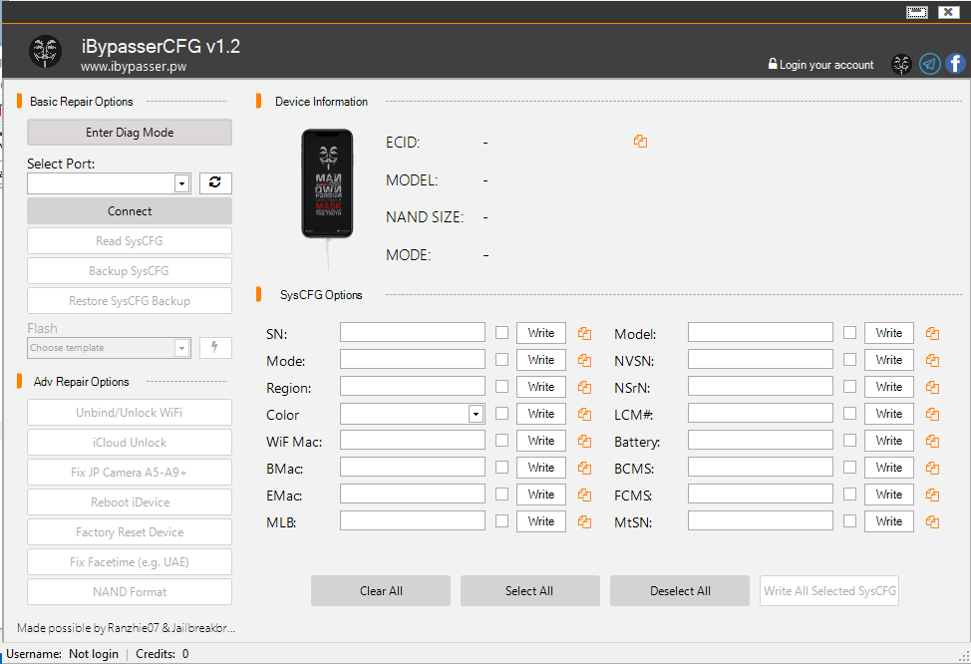Check the checkbox next to WiF Mac
This screenshot has width=971, height=664.
tap(502, 440)
